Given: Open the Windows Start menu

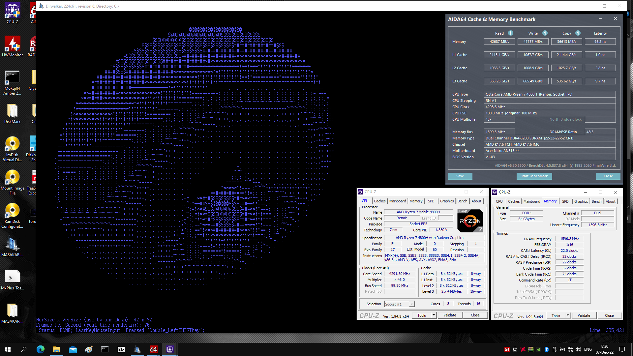Looking at the screenshot, I should pyautogui.click(x=8, y=349).
